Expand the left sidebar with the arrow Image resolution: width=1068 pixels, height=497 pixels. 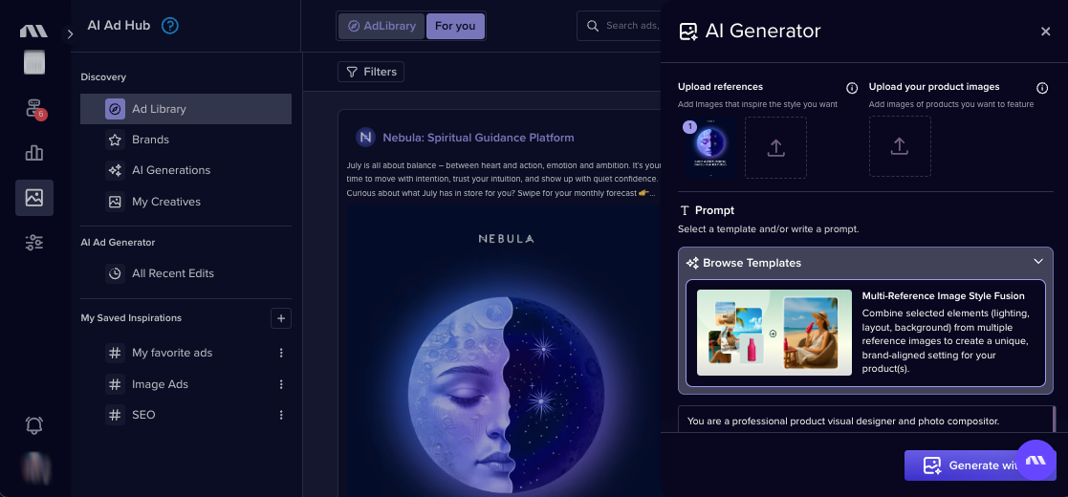click(70, 34)
